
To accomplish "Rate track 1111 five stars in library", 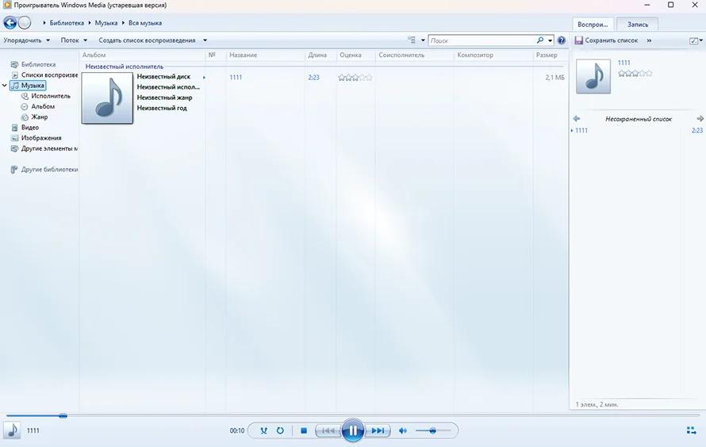I will 369,78.
